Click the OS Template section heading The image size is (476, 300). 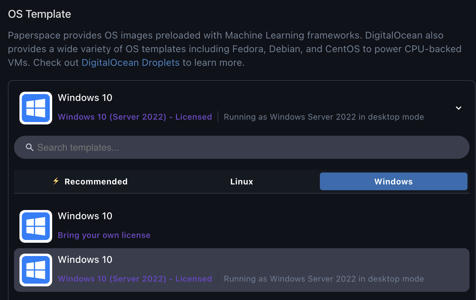40,14
